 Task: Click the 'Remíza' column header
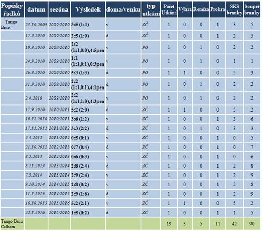click(x=201, y=9)
